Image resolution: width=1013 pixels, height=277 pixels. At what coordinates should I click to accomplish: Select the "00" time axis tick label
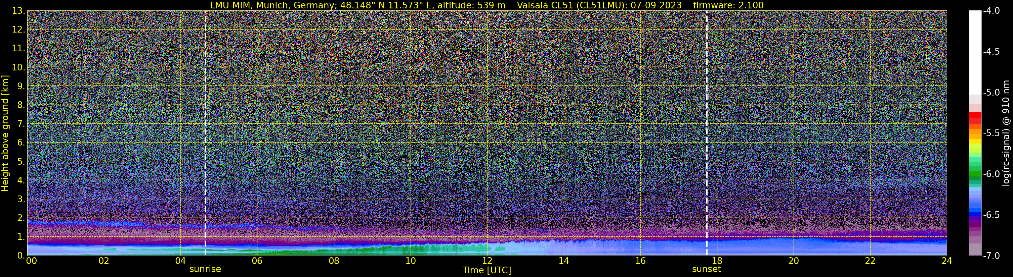tap(31, 261)
